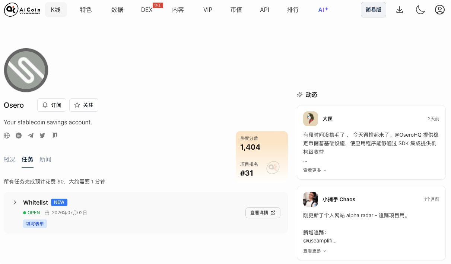Open the 排行 menu item
Image resolution: width=451 pixels, height=264 pixels.
[x=293, y=10]
